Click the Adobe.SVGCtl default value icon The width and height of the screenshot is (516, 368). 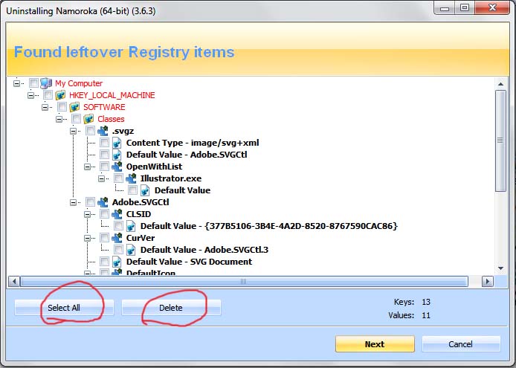tap(117, 155)
